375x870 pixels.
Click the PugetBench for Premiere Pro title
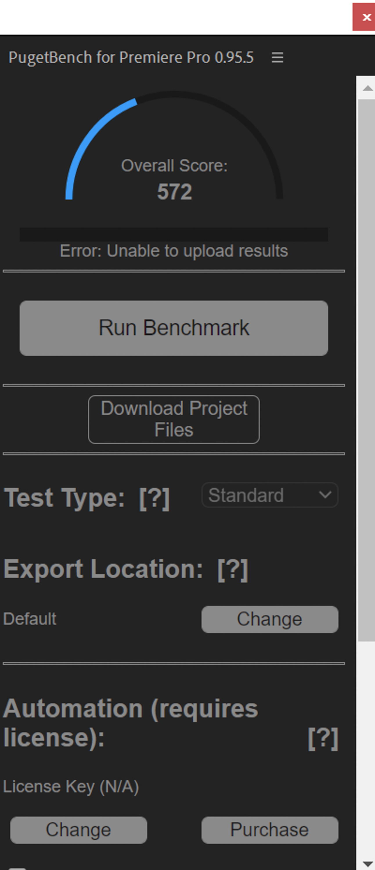click(x=131, y=57)
